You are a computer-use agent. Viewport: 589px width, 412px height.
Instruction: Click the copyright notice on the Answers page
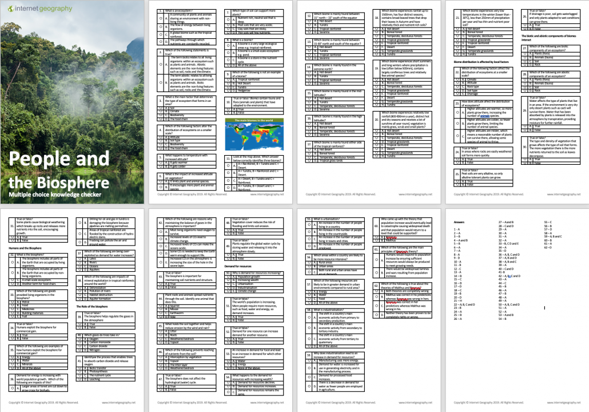coord(488,403)
